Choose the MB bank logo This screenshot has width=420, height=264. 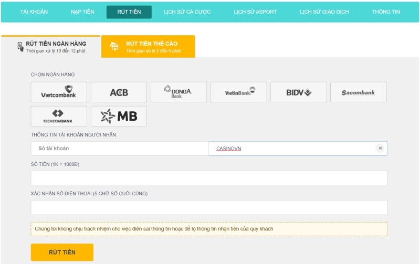pos(119,116)
